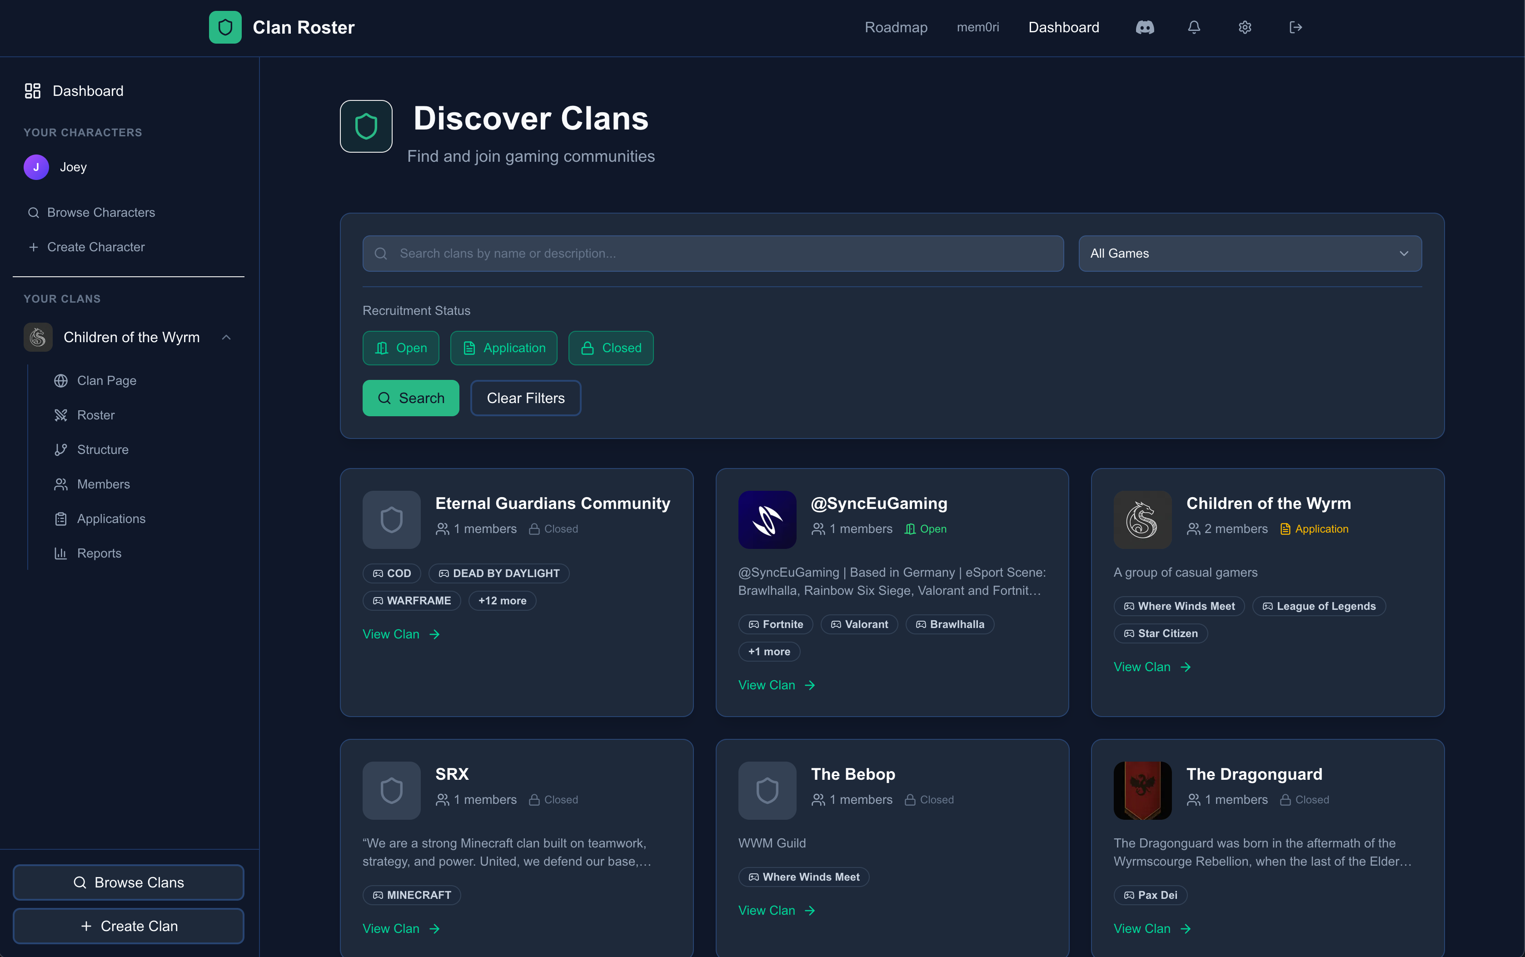Screen dimensions: 1525x957
Task: Open the Roadmap nav item
Action: (896, 27)
